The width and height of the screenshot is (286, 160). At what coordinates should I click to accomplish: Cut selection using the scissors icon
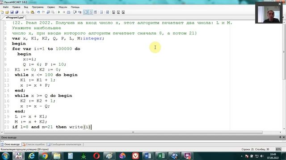(x=23, y=12)
